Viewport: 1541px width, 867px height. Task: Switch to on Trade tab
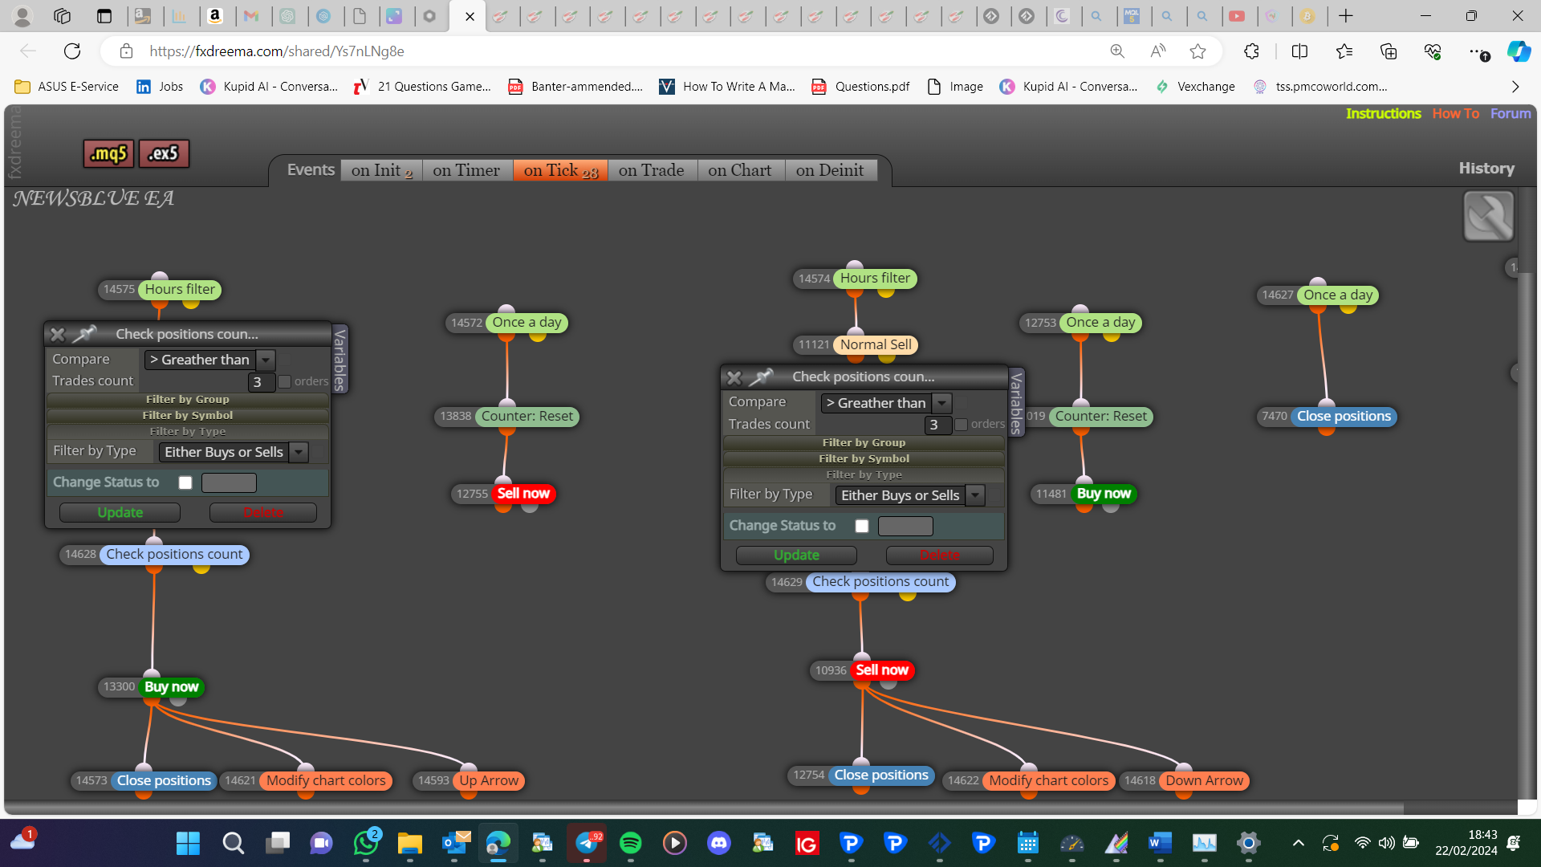tap(652, 170)
